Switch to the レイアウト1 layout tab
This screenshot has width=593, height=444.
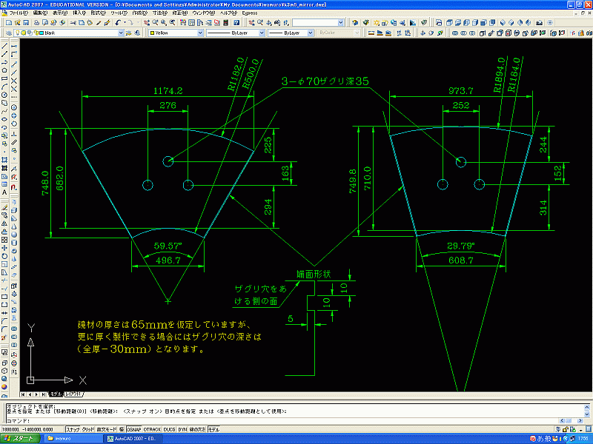pos(73,394)
